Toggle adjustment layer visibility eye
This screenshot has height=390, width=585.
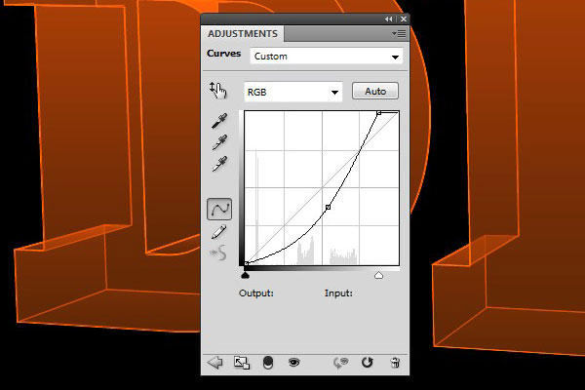pos(292,363)
